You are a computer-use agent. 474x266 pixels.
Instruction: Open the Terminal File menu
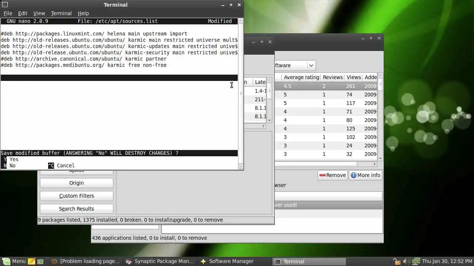point(8,13)
